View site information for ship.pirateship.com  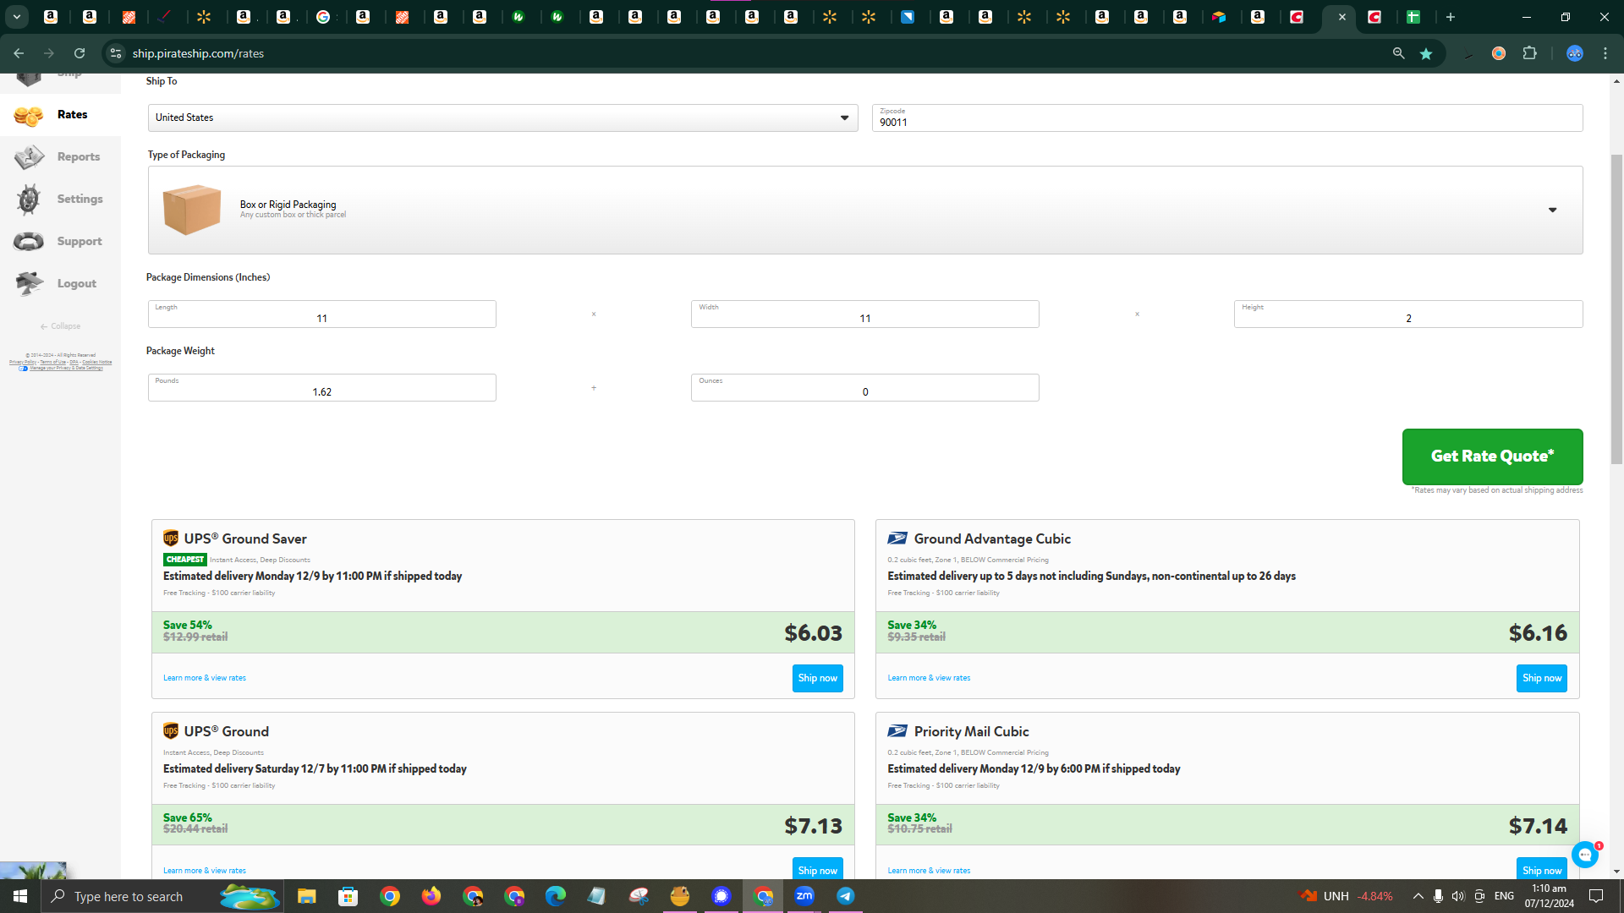(x=116, y=53)
